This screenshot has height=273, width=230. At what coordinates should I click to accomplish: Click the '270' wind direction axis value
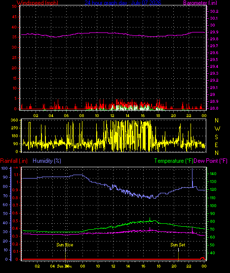click(x=14, y=128)
